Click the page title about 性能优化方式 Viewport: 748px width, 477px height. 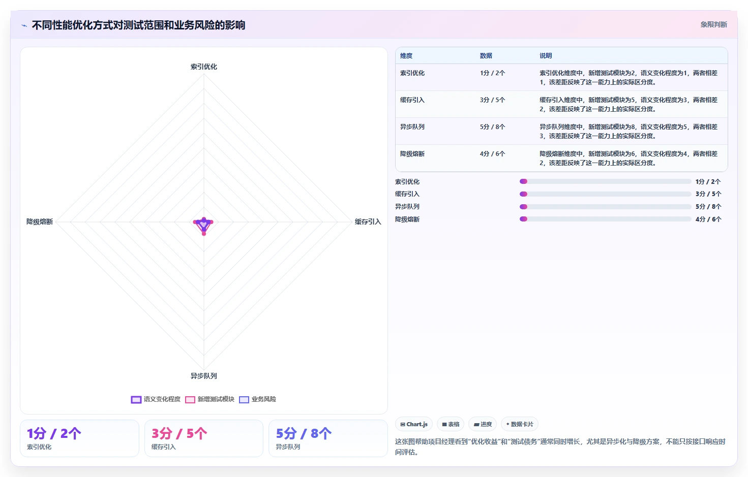click(x=139, y=25)
